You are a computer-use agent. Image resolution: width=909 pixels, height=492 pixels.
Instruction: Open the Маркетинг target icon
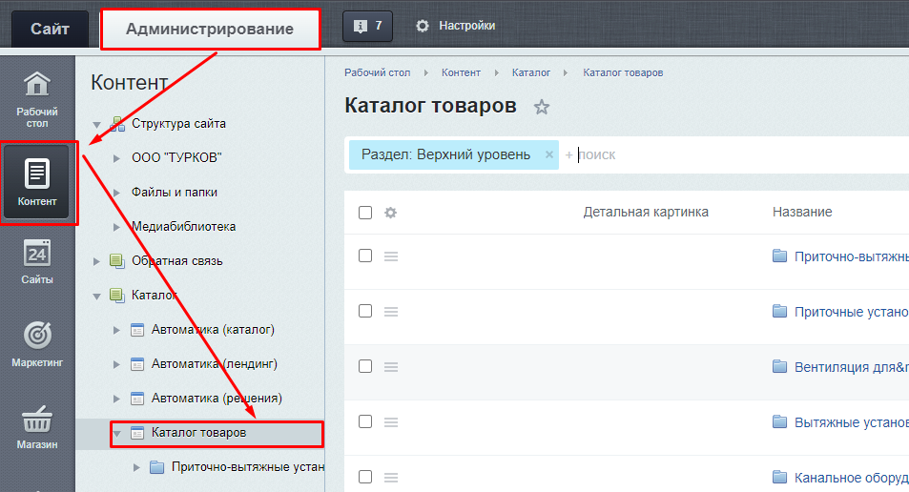tap(37, 335)
